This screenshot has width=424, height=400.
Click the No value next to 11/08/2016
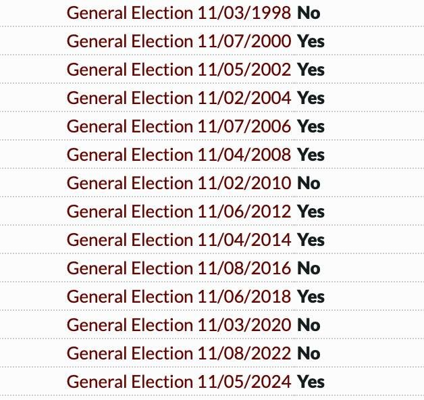point(309,268)
